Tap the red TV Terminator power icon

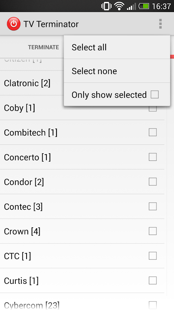(13, 24)
